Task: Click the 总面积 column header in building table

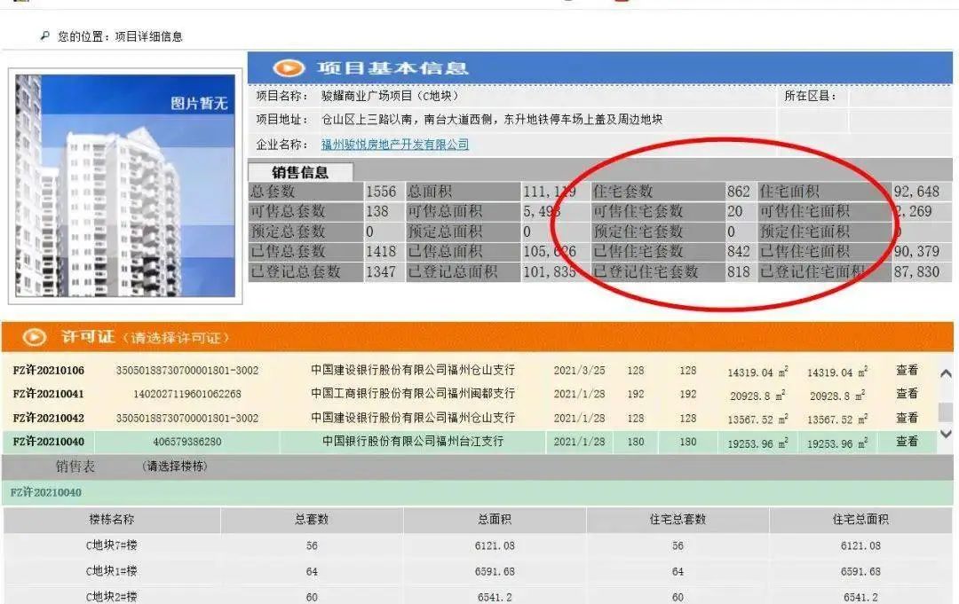Action: [x=495, y=519]
